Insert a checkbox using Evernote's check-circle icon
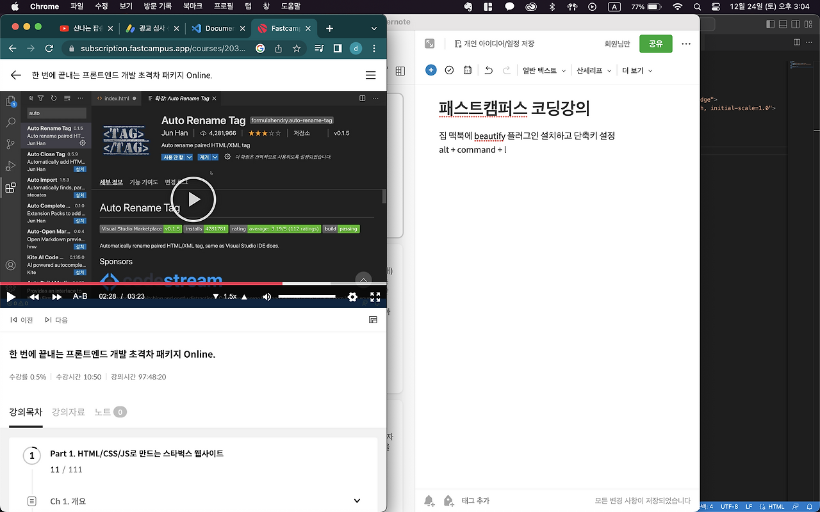This screenshot has height=512, width=820. click(449, 70)
